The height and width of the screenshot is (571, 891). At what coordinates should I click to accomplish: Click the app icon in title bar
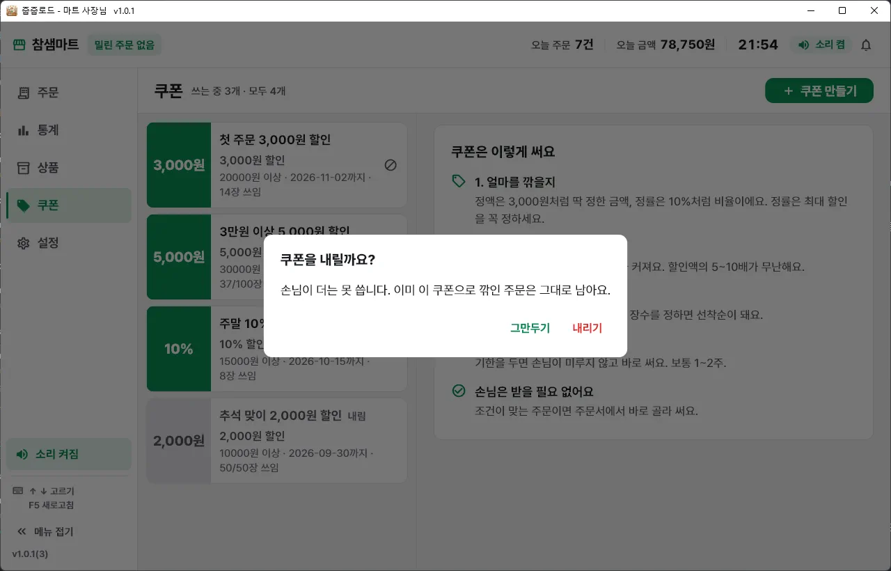point(11,10)
